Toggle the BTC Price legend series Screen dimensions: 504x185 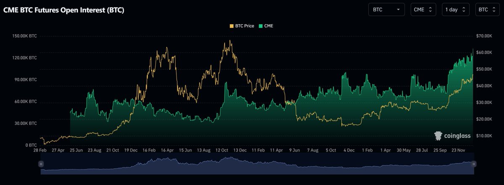click(241, 26)
